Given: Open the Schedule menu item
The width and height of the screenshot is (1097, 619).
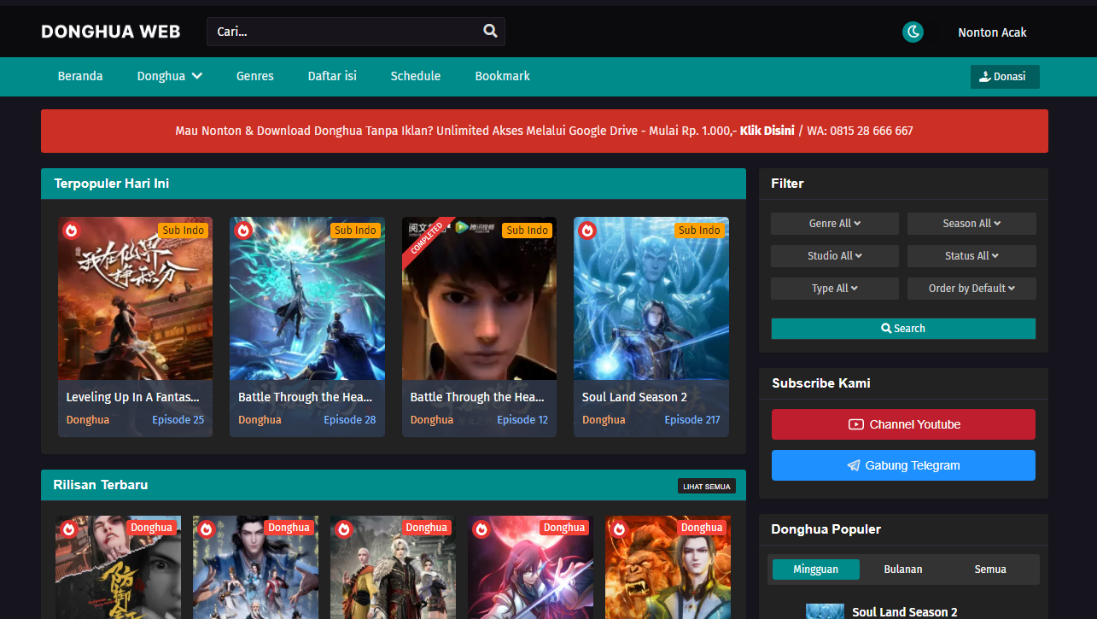Looking at the screenshot, I should 416,76.
